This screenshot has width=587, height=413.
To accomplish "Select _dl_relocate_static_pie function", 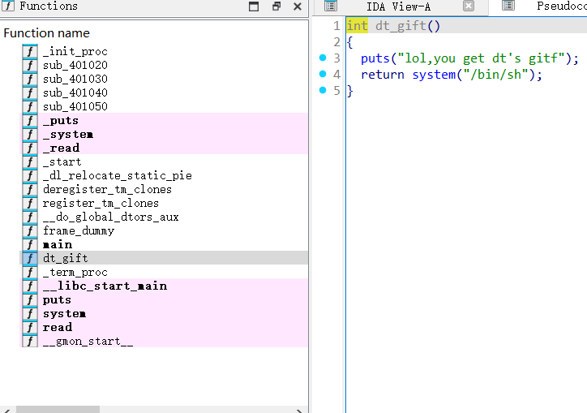I will pyautogui.click(x=118, y=176).
